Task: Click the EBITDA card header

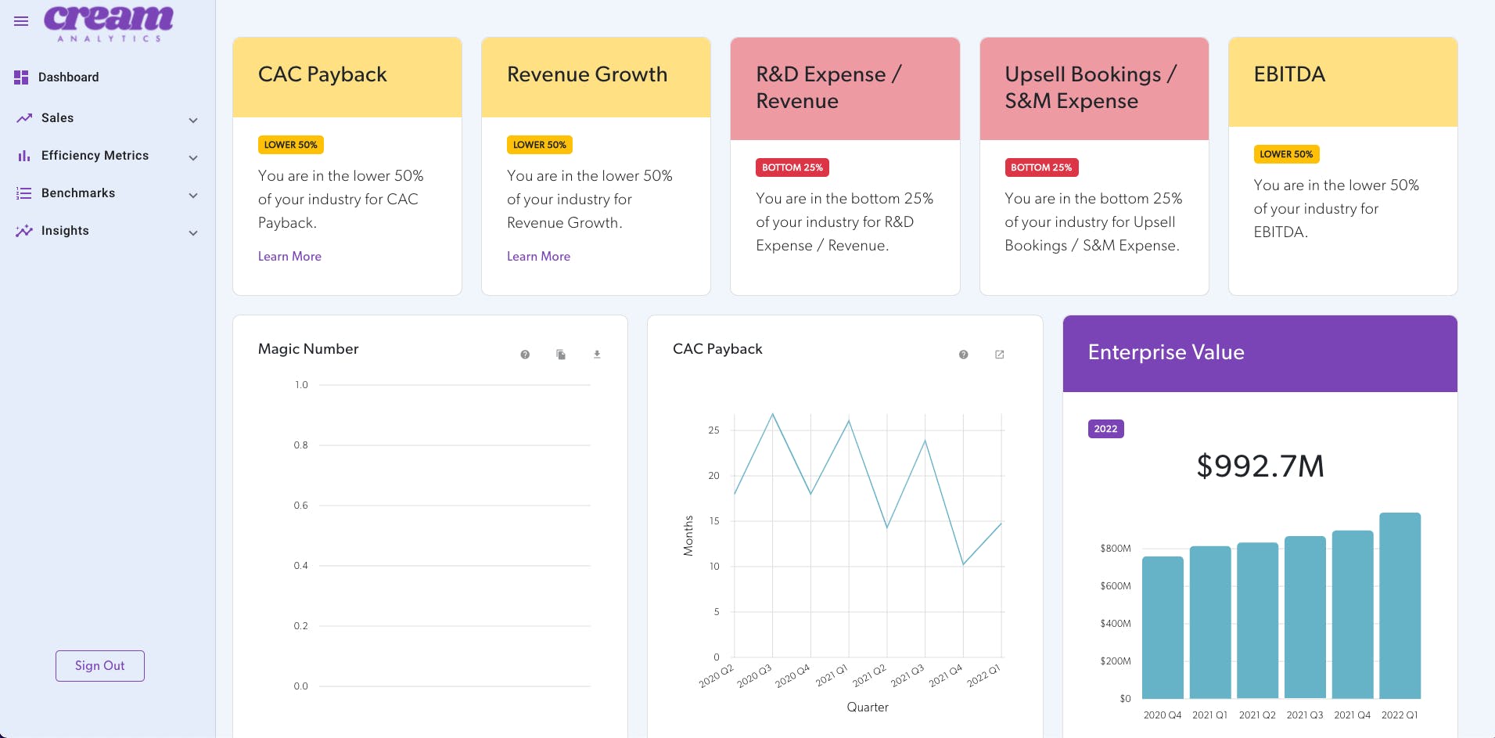Action: (1343, 82)
